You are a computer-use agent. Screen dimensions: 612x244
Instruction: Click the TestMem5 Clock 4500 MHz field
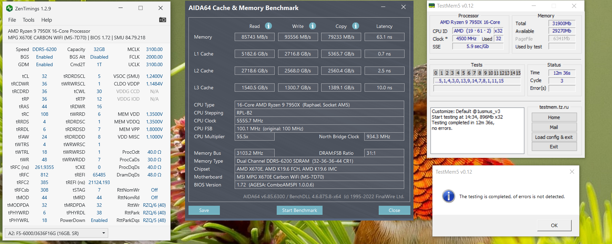point(466,39)
